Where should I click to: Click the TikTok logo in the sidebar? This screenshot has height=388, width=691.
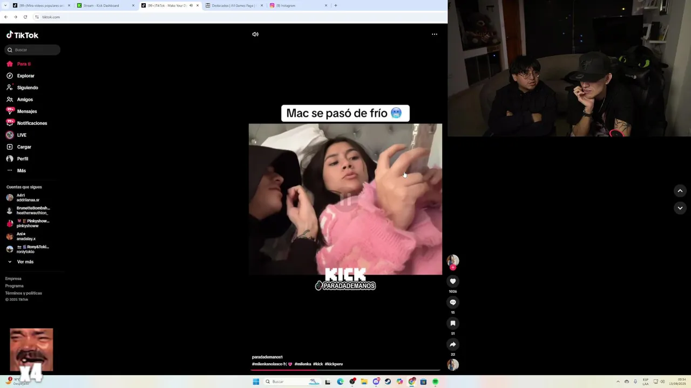pos(22,35)
